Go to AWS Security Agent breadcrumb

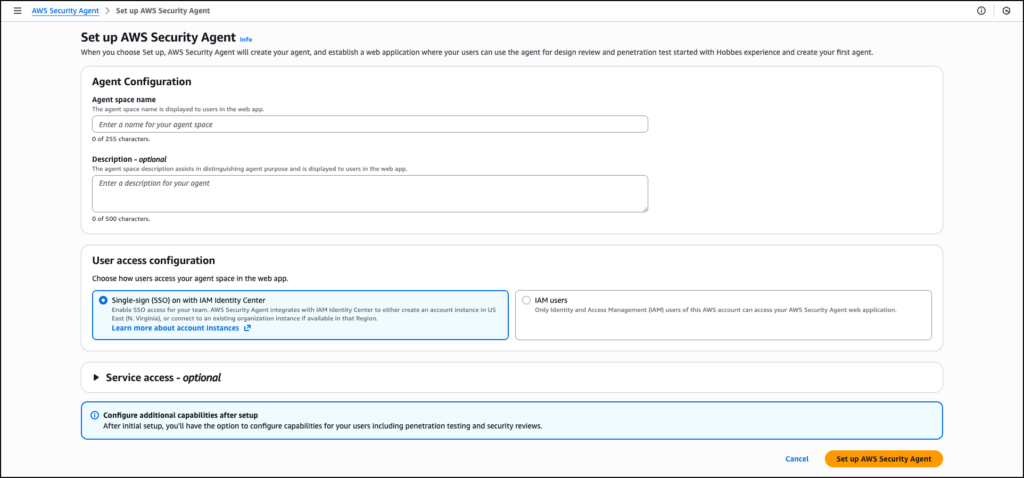[65, 11]
